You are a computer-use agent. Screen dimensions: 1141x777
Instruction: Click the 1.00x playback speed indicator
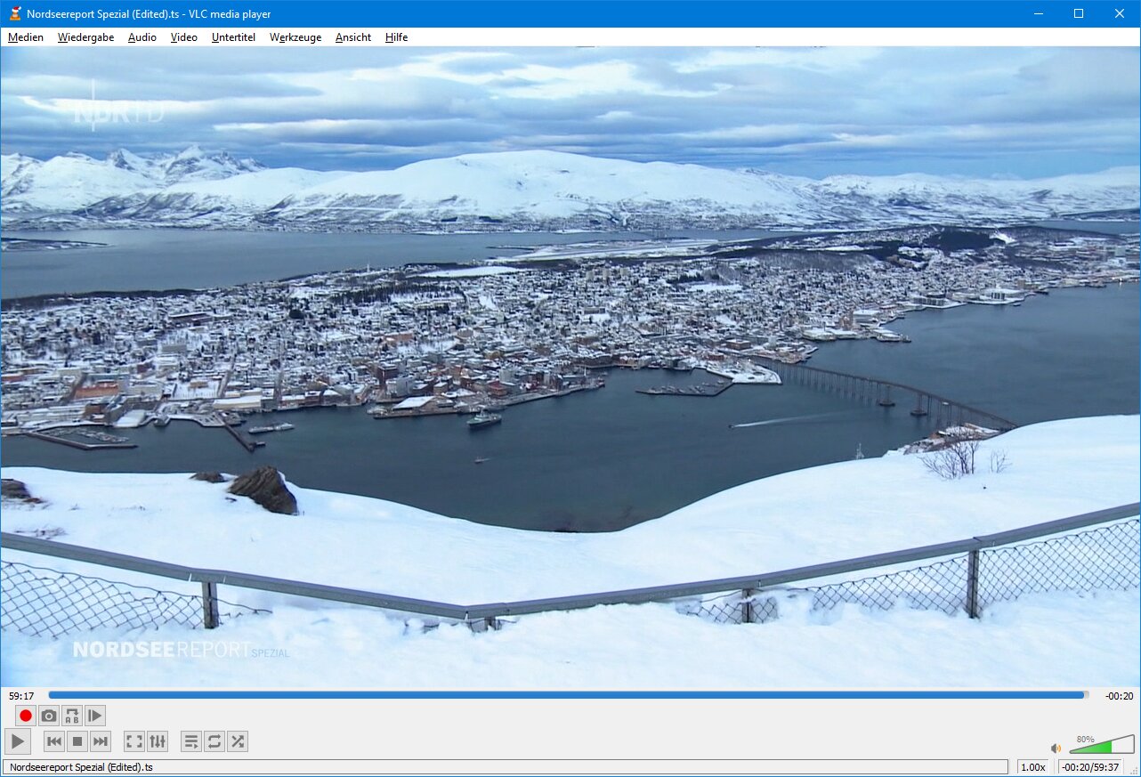click(x=1032, y=767)
